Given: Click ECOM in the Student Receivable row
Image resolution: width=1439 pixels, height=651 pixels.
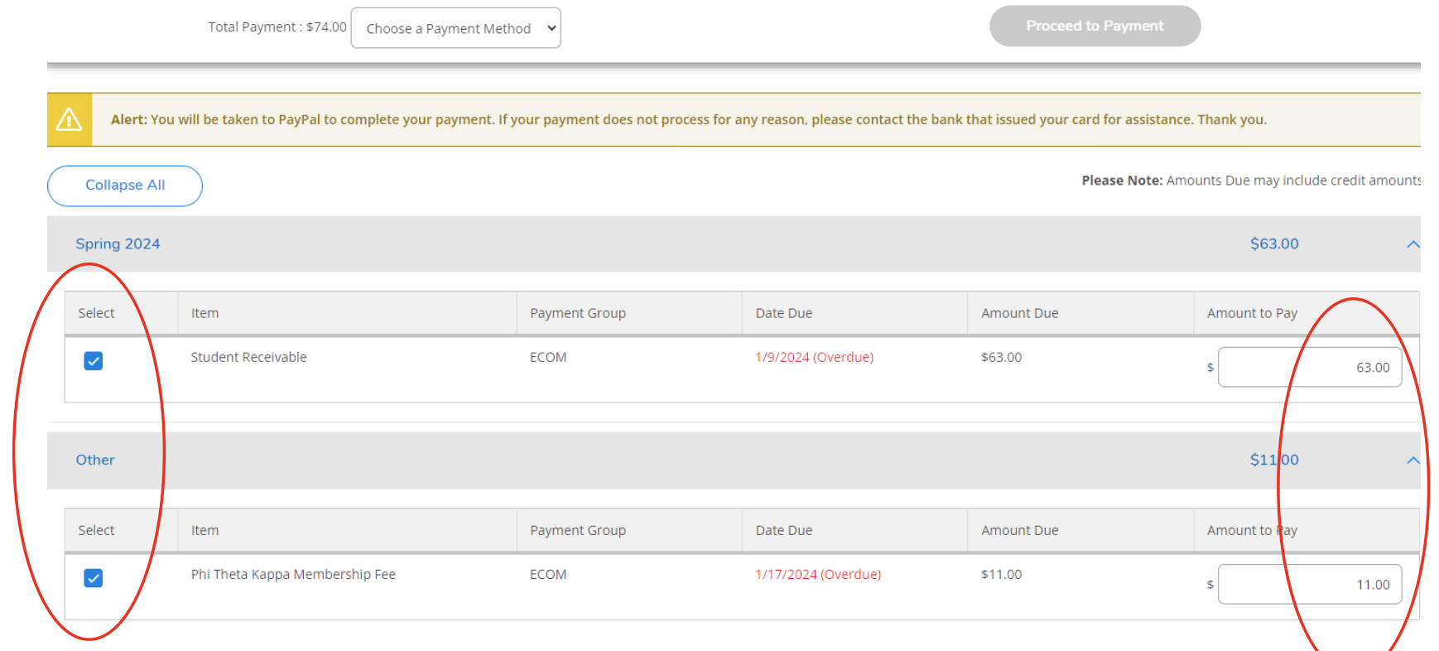Looking at the screenshot, I should (x=548, y=357).
